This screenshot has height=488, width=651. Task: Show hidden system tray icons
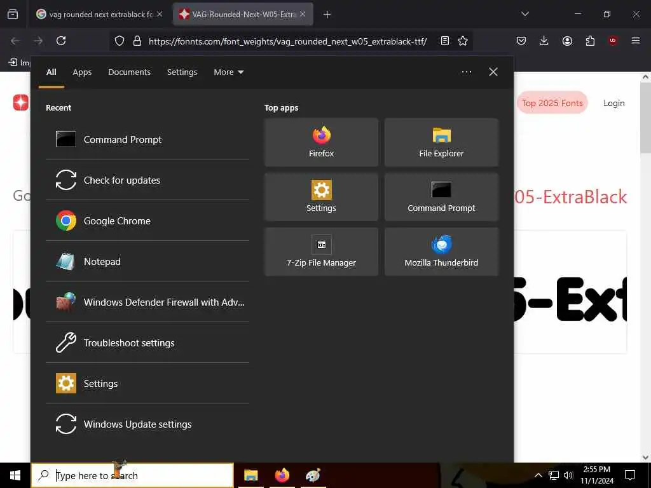(x=538, y=475)
